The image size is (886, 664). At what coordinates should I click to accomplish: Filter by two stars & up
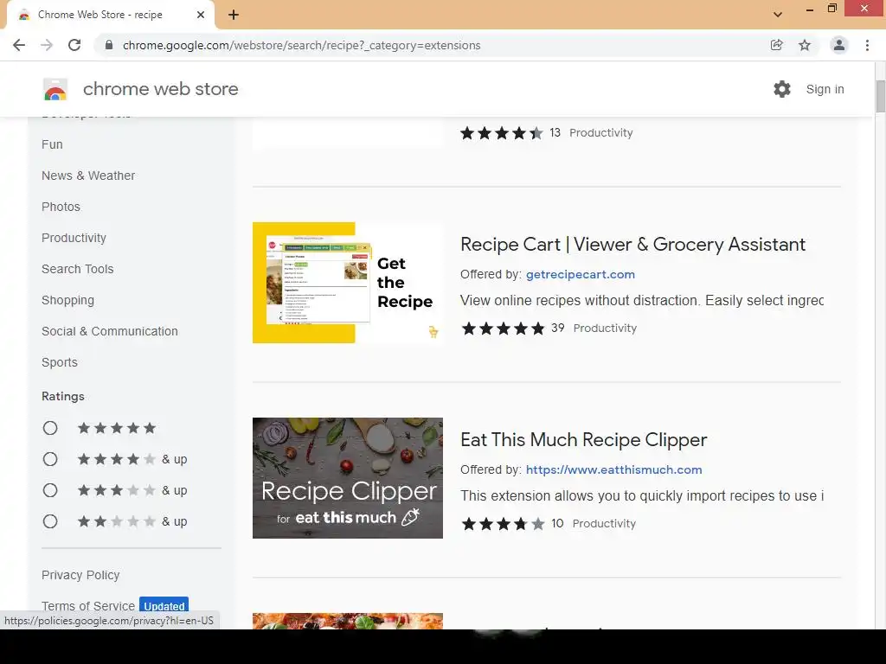pyautogui.click(x=50, y=521)
